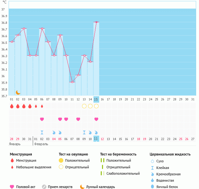Click the intercourse heart on February 02
The image size is (199, 189).
(x=42, y=119)
